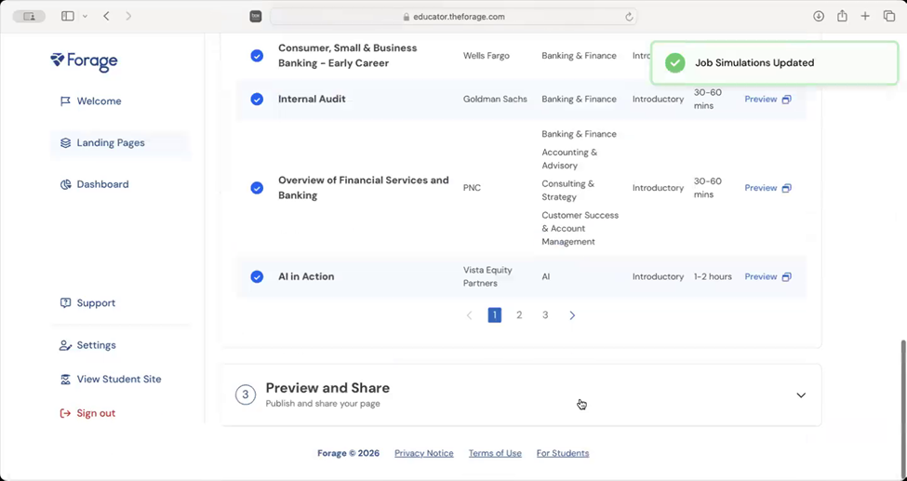The image size is (907, 481).
Task: Go to previous page of simulations
Action: coord(469,315)
